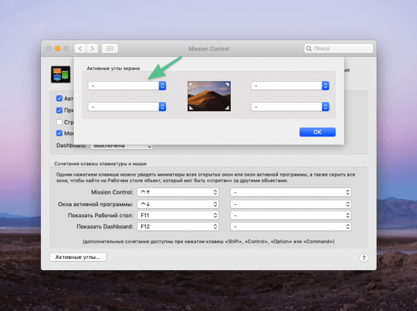417x311 pixels.
Task: Open Mission Control mouse shortcut dropdown
Action: (x=291, y=192)
